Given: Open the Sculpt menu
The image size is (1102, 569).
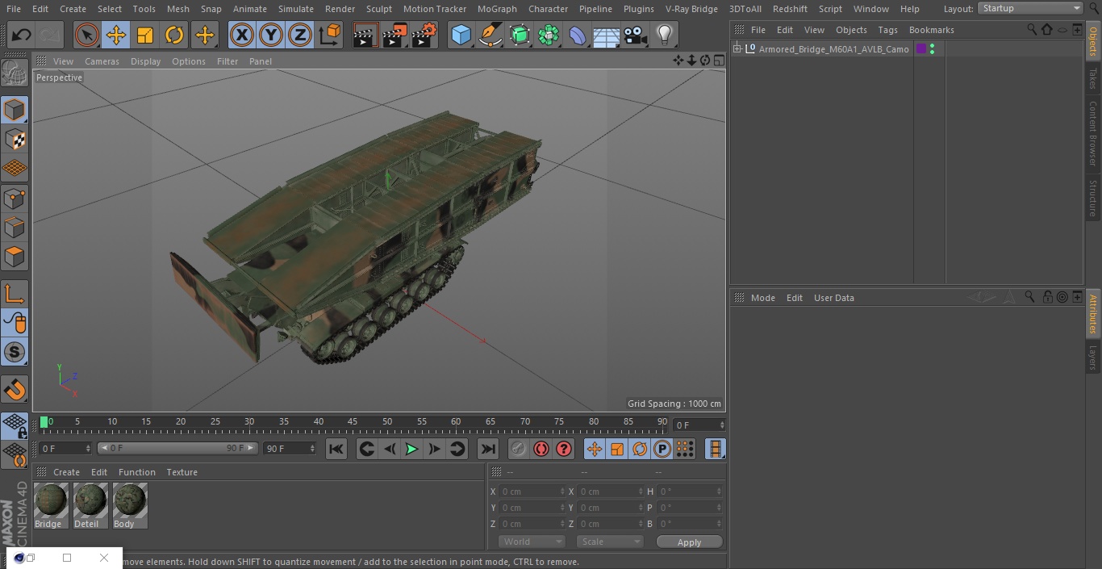Looking at the screenshot, I should click(x=378, y=9).
